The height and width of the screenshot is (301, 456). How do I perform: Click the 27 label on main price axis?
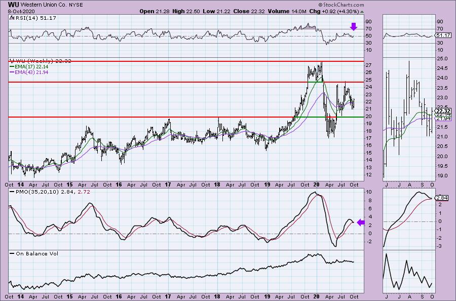click(x=369, y=65)
